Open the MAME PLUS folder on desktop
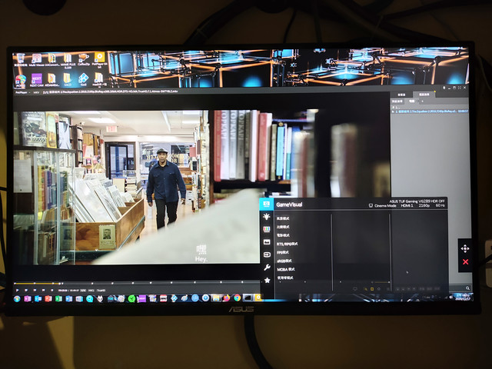This screenshot has width=492, height=369. 68,61
